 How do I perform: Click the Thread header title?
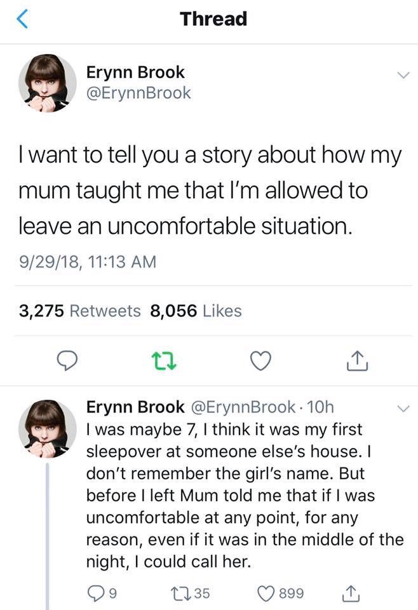(213, 19)
